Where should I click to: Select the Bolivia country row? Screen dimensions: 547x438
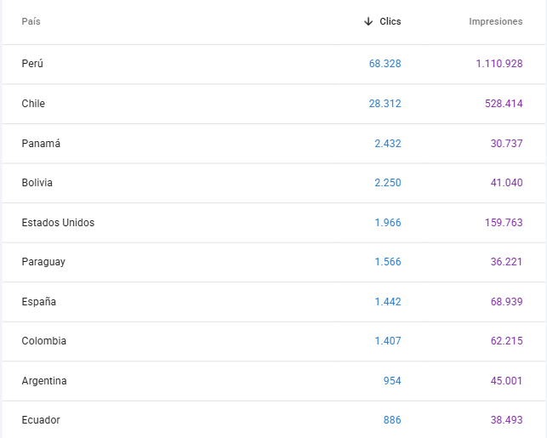[274, 183]
